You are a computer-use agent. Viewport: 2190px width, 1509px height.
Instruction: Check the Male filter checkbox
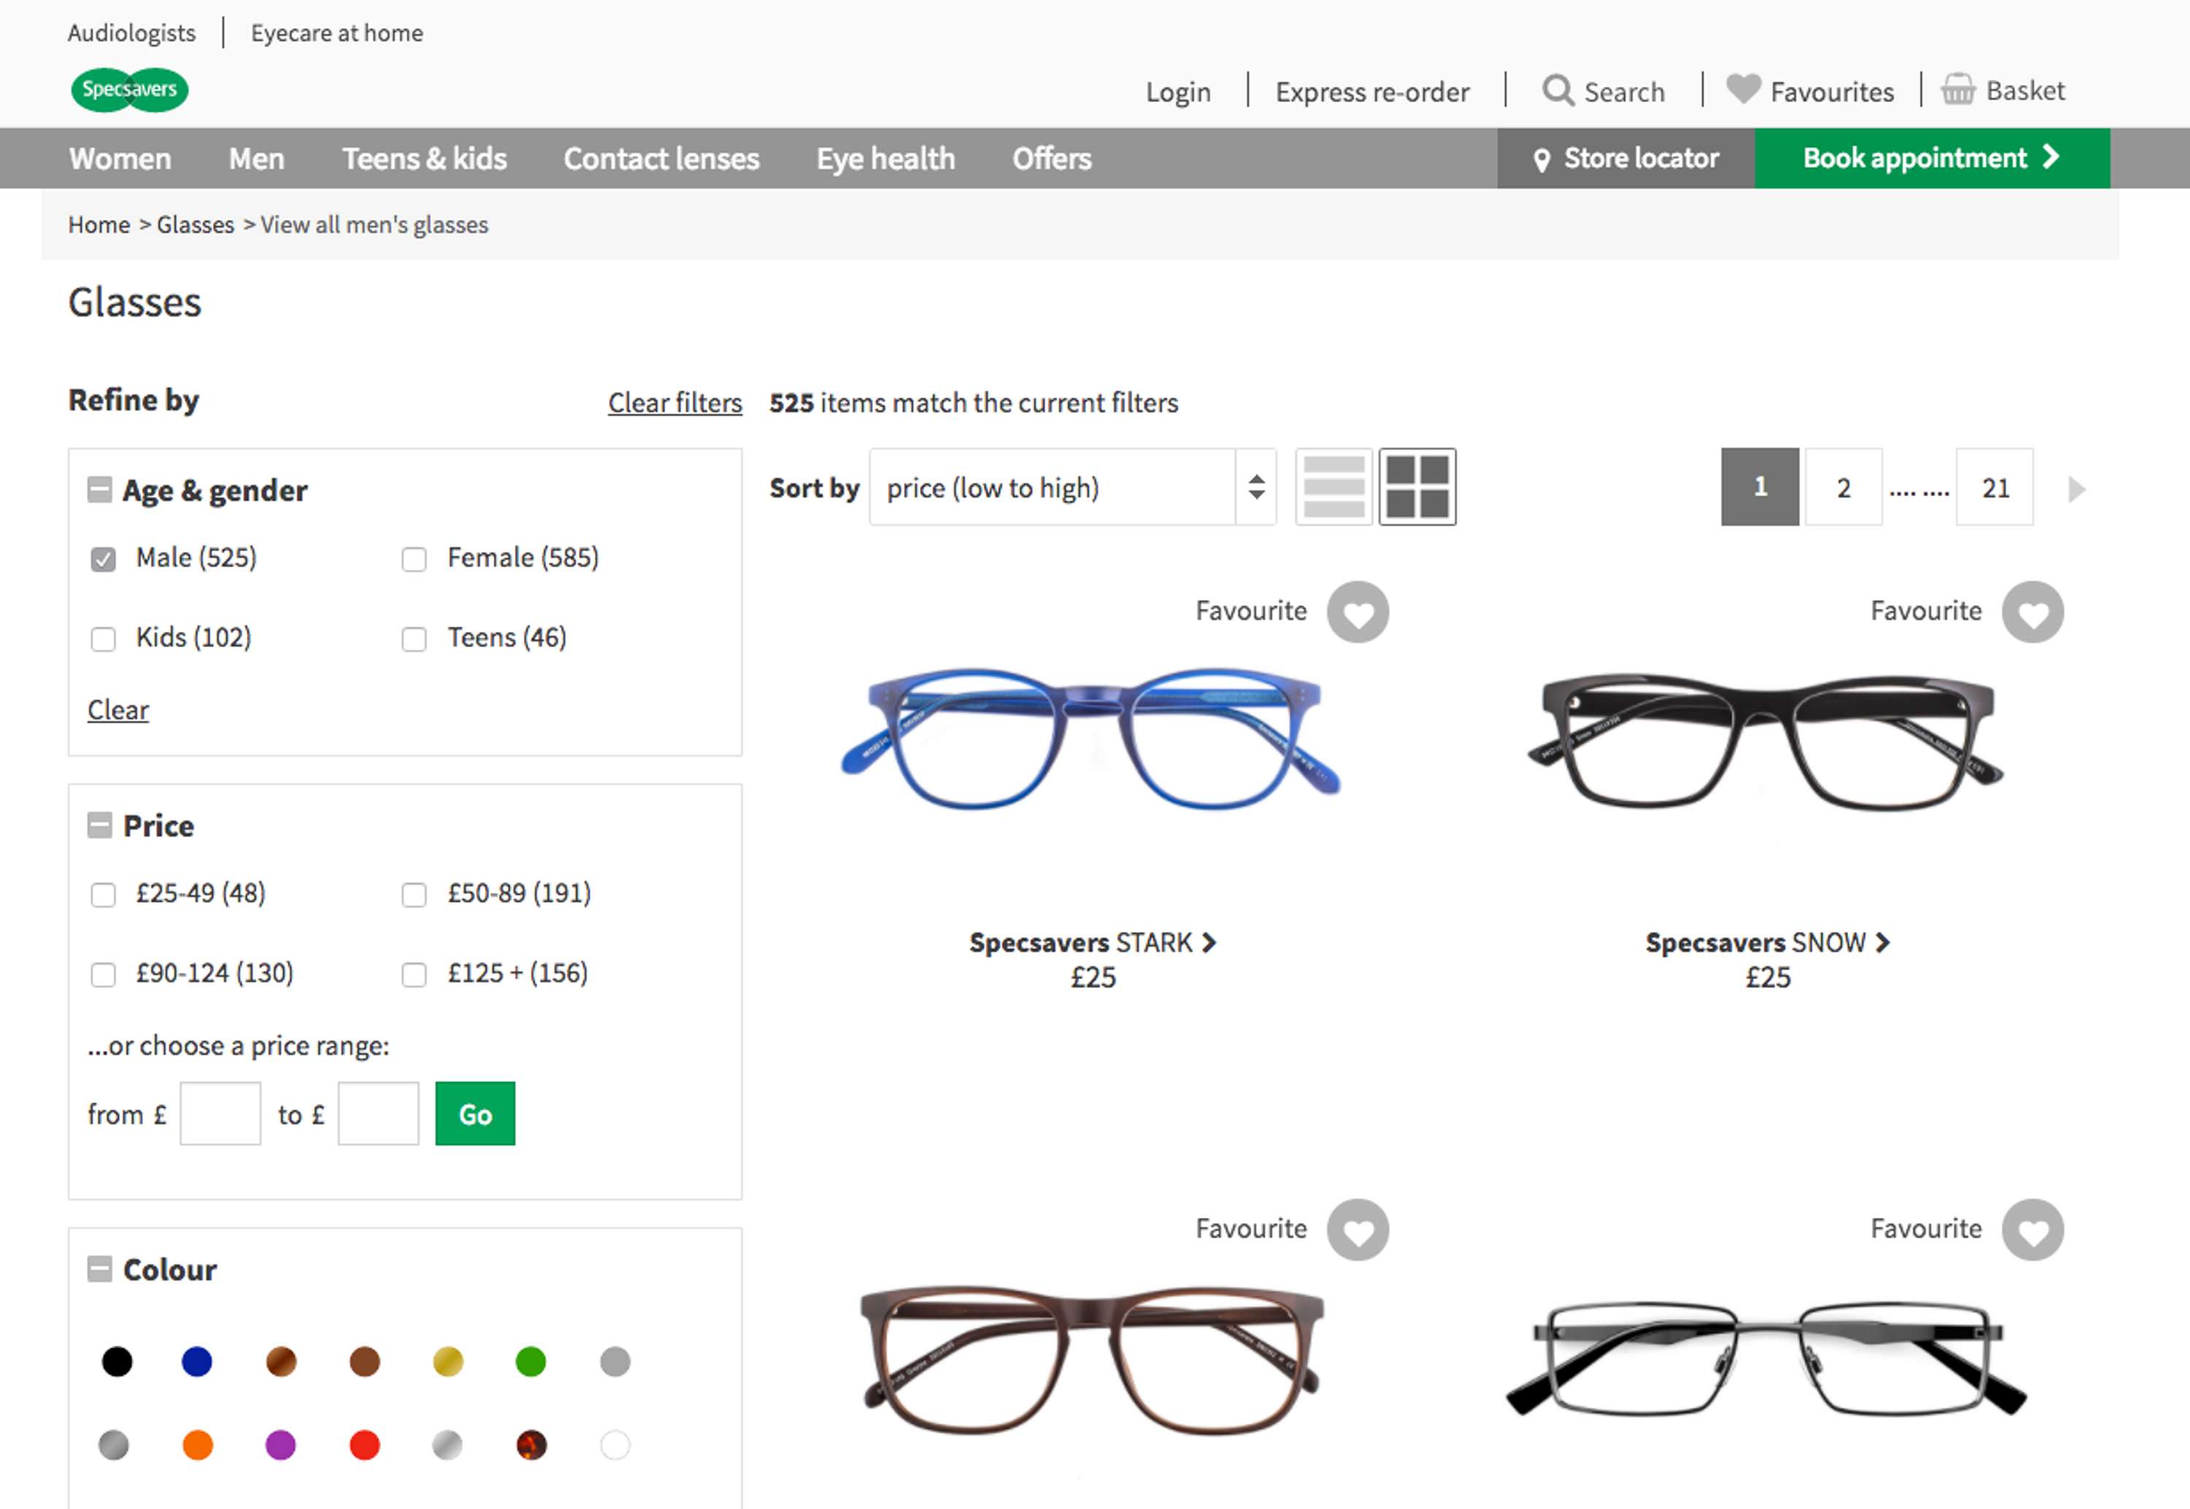[103, 560]
